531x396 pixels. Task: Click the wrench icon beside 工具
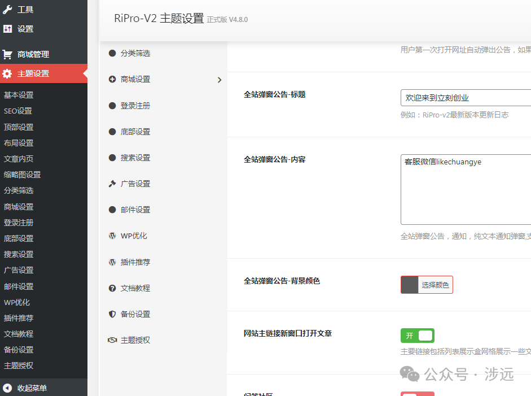pos(7,10)
